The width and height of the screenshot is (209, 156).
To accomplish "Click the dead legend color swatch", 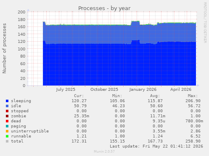I will (7, 121).
